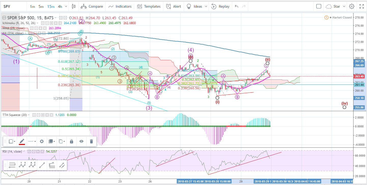367x185 pixels.
Task: Open SPDR S&P 500 title dropdown arrow
Action: (x=56, y=18)
